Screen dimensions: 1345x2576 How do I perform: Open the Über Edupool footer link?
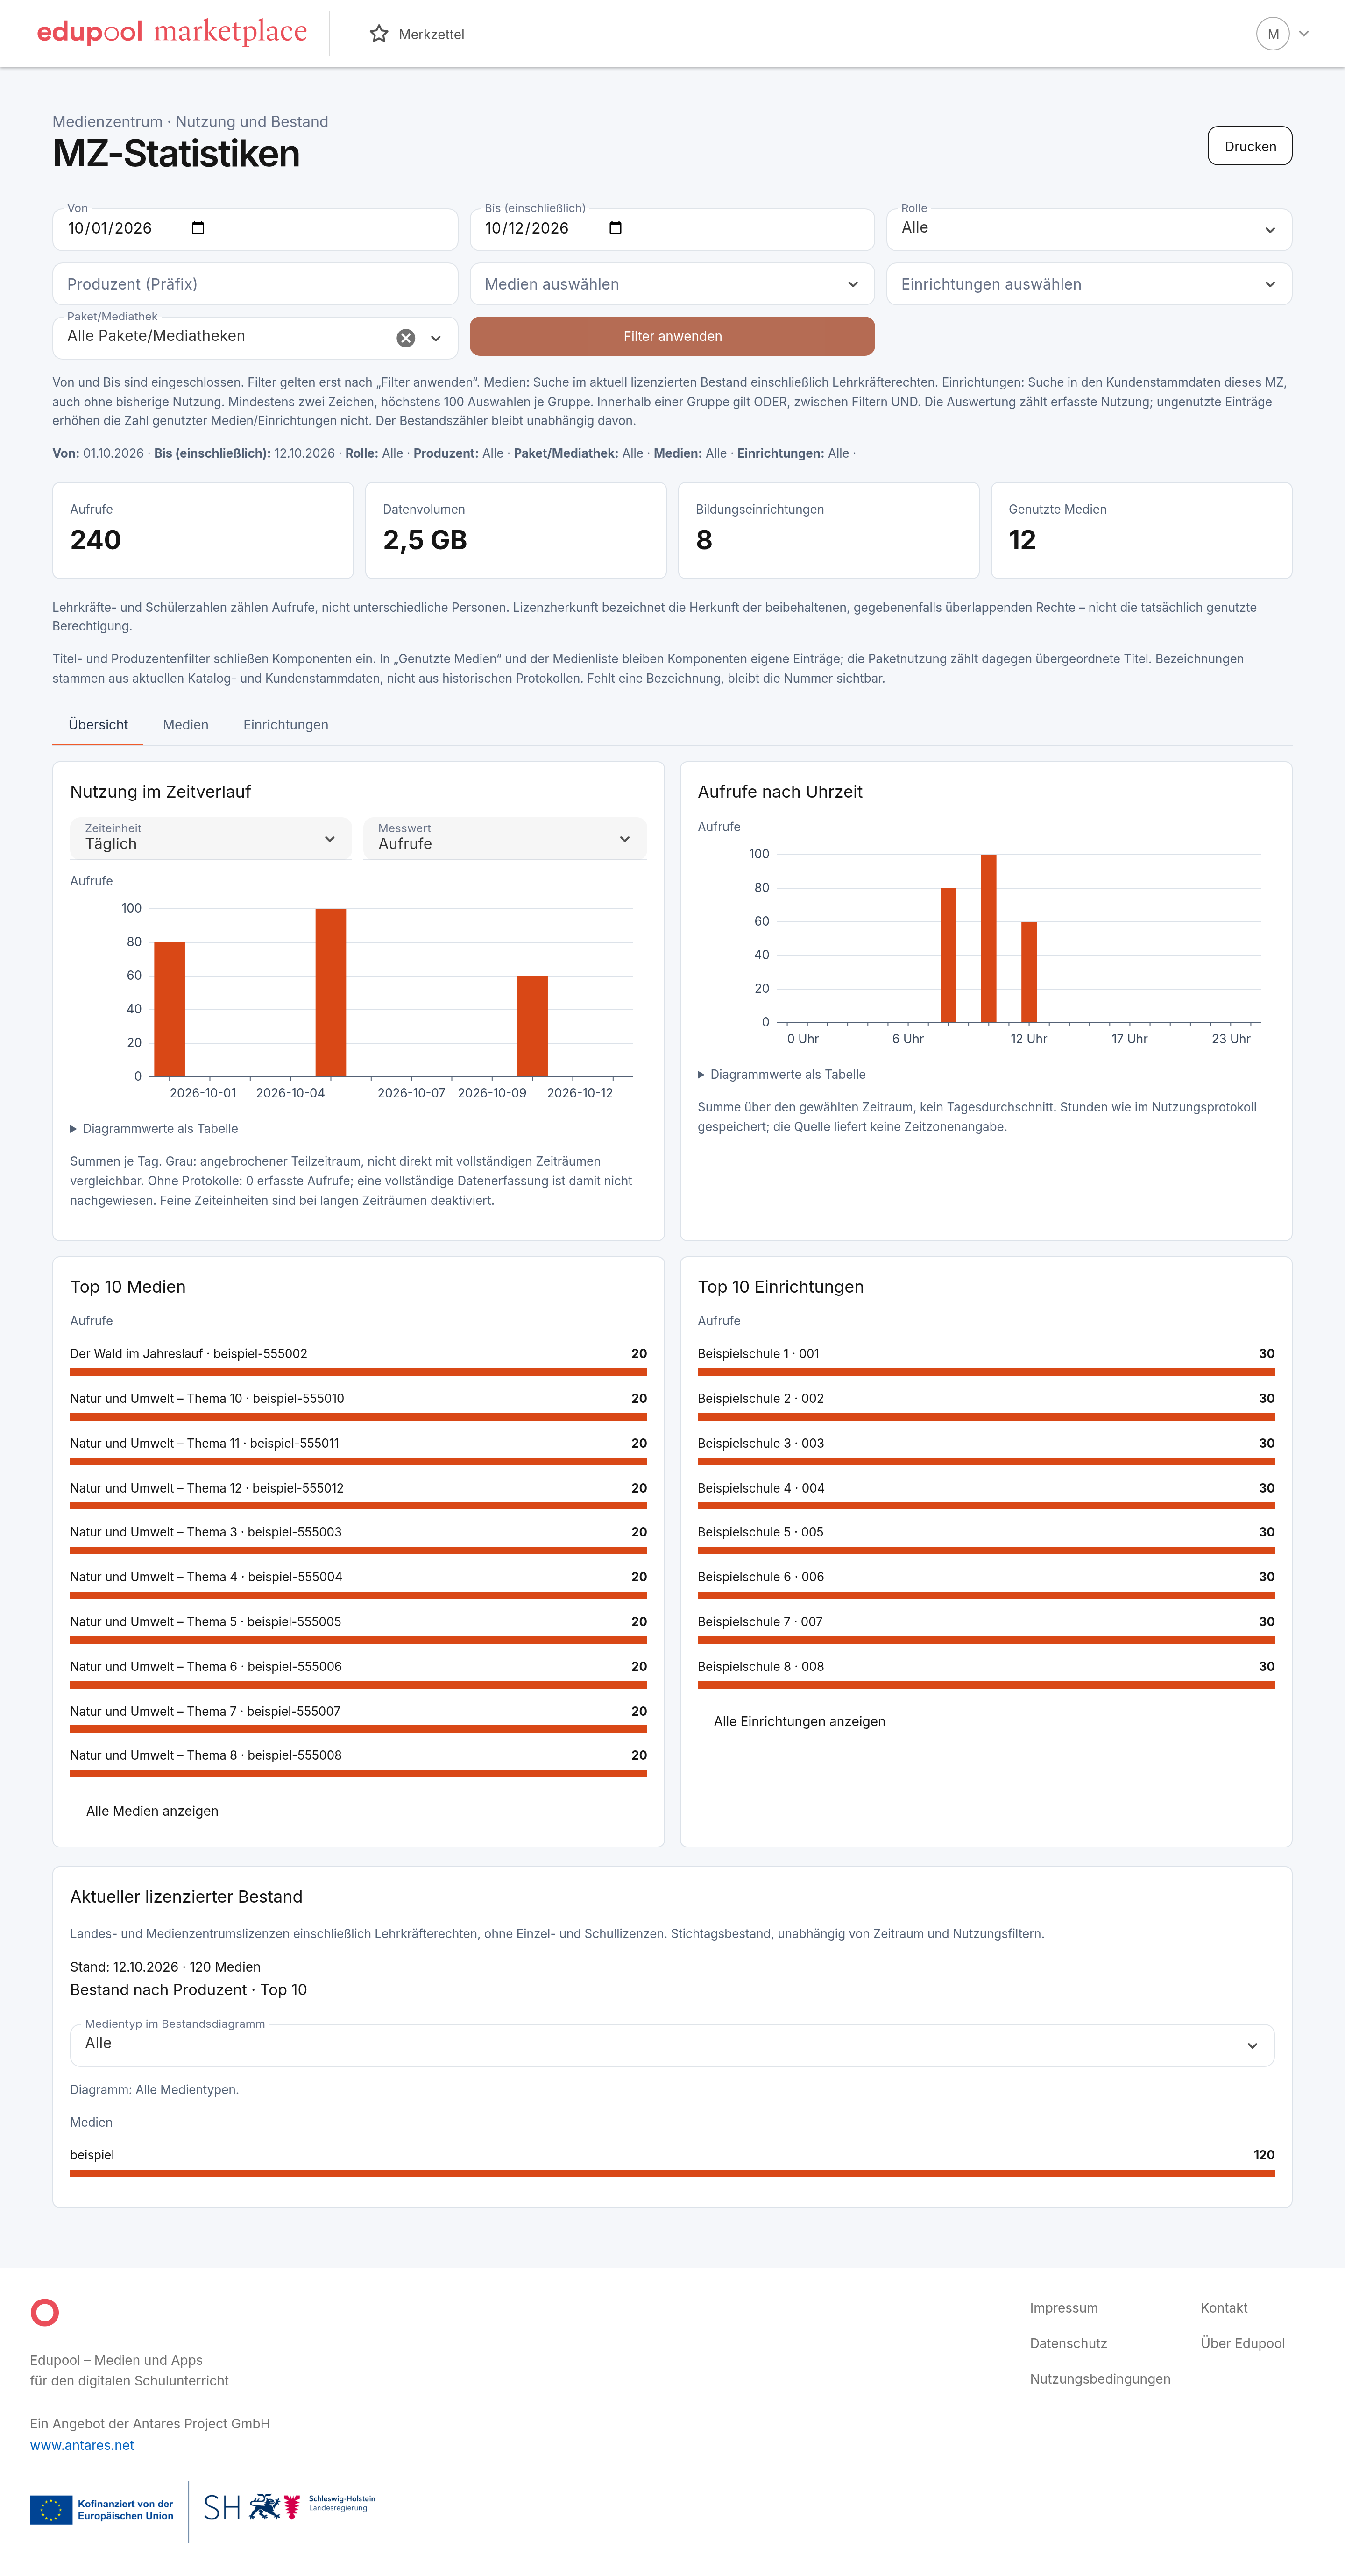point(1243,2343)
